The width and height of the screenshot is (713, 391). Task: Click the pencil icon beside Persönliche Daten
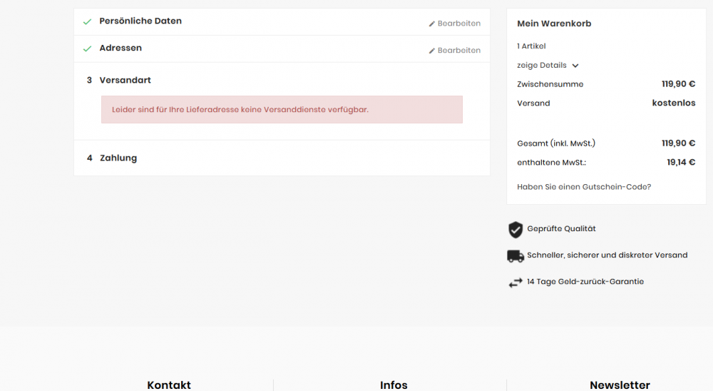click(x=431, y=24)
